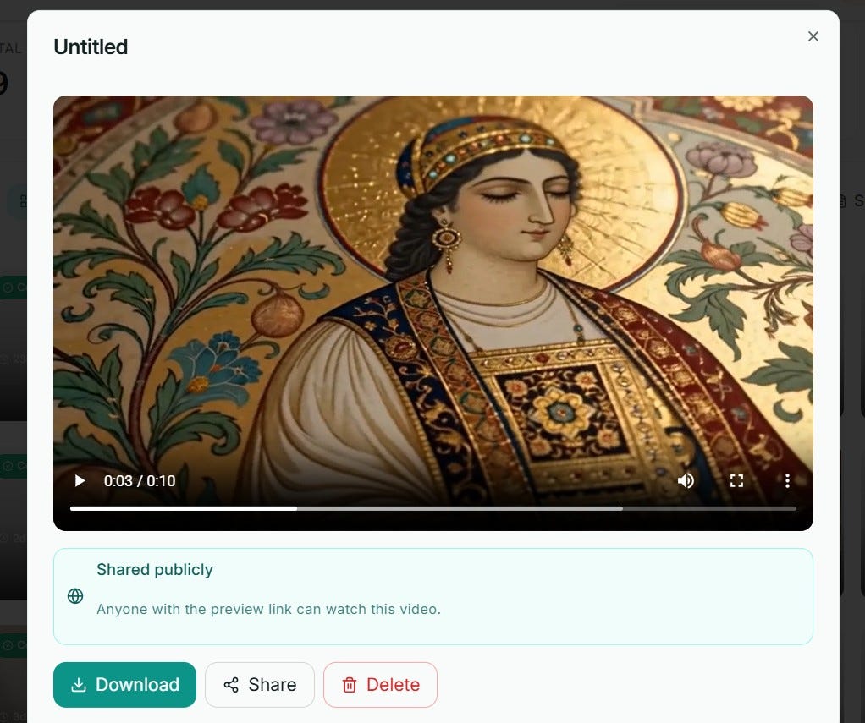Viewport: 865px width, 723px height.
Task: Click the 0:03 / 0:10 time display
Action: coord(140,481)
